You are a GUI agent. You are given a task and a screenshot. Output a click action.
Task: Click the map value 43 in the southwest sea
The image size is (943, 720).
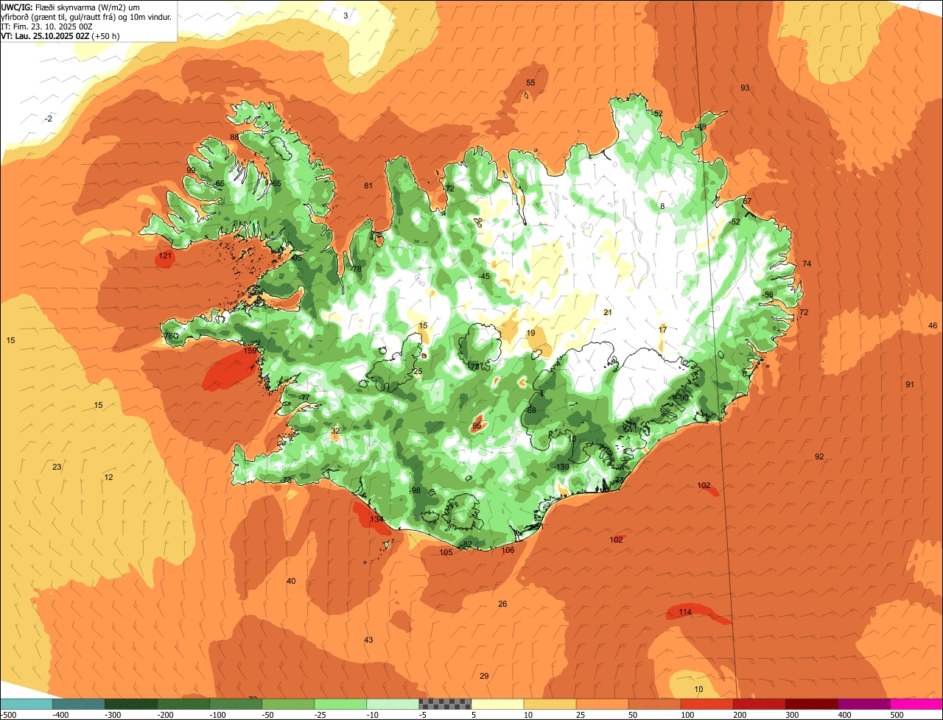368,640
